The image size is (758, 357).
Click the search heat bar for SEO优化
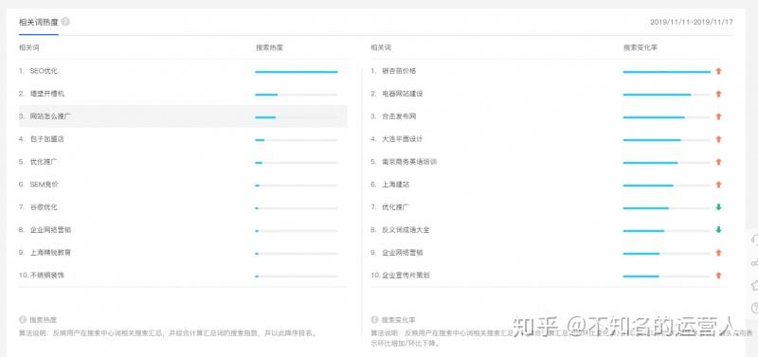(297, 72)
